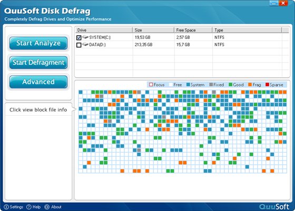Select the DATA(D:) drive row
Image resolution: width=295 pixels, height=211 pixels.
click(x=182, y=45)
